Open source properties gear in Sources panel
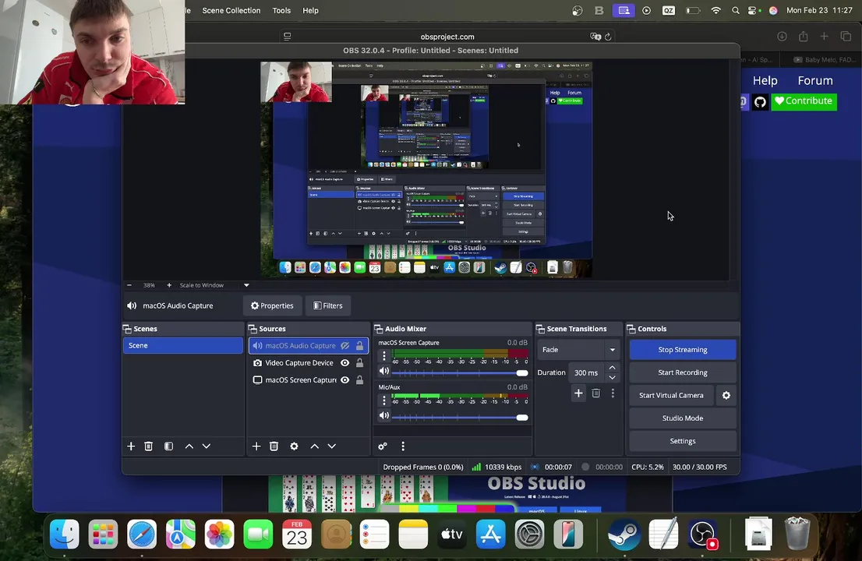Viewport: 862px width, 561px height. click(x=294, y=446)
